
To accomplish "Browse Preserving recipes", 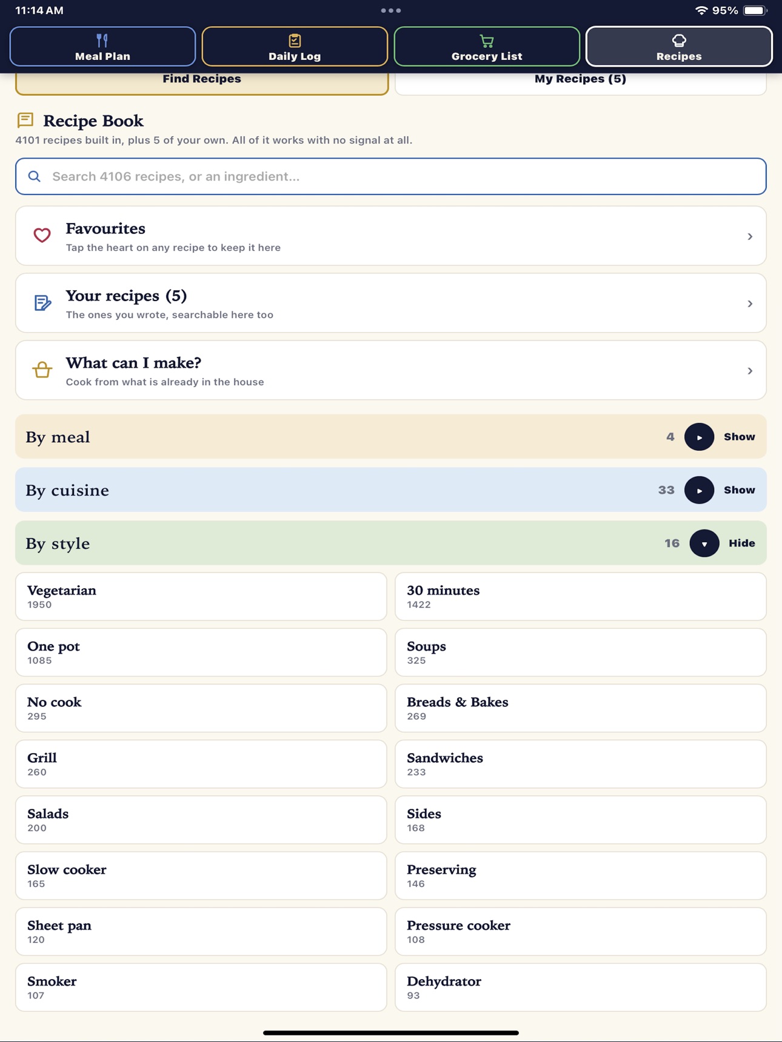I will pos(581,875).
